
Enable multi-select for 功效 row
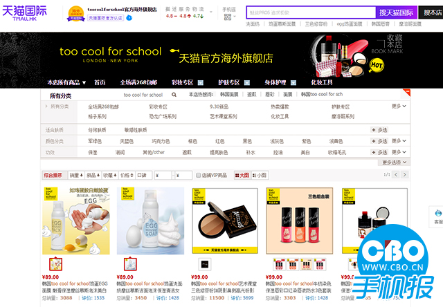(379, 152)
